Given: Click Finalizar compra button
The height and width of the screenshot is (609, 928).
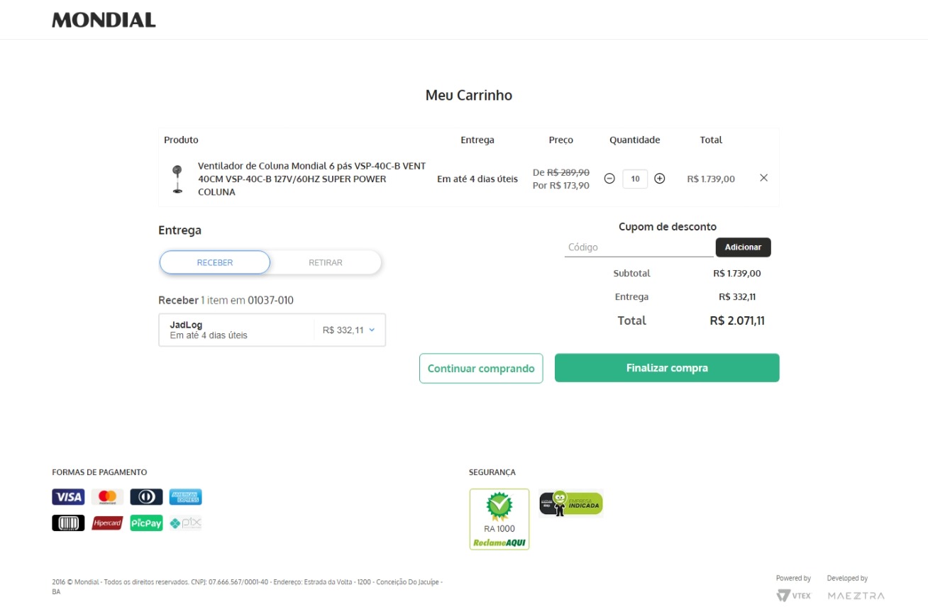Looking at the screenshot, I should click(667, 368).
